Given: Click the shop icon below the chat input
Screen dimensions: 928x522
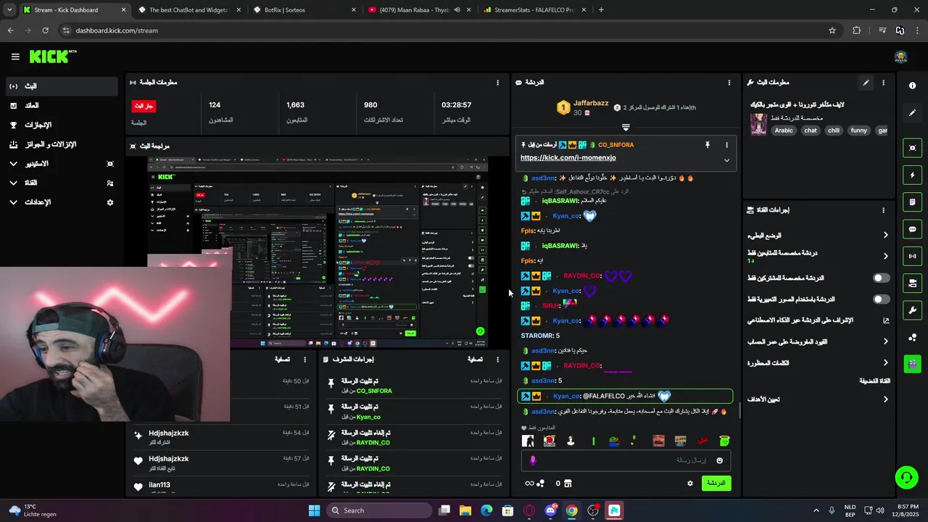Looking at the screenshot, I should (x=568, y=483).
